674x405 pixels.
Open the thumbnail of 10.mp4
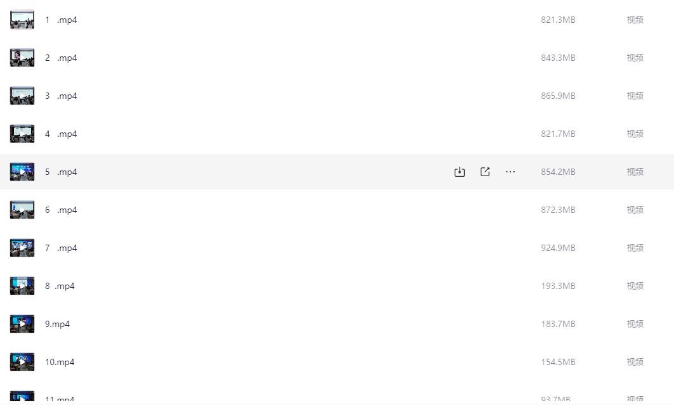click(22, 362)
